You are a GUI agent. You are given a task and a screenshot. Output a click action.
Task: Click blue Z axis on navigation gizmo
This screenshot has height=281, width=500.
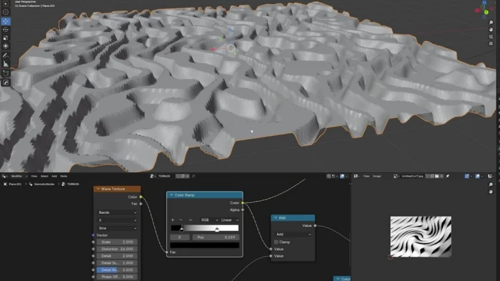[x=485, y=3]
